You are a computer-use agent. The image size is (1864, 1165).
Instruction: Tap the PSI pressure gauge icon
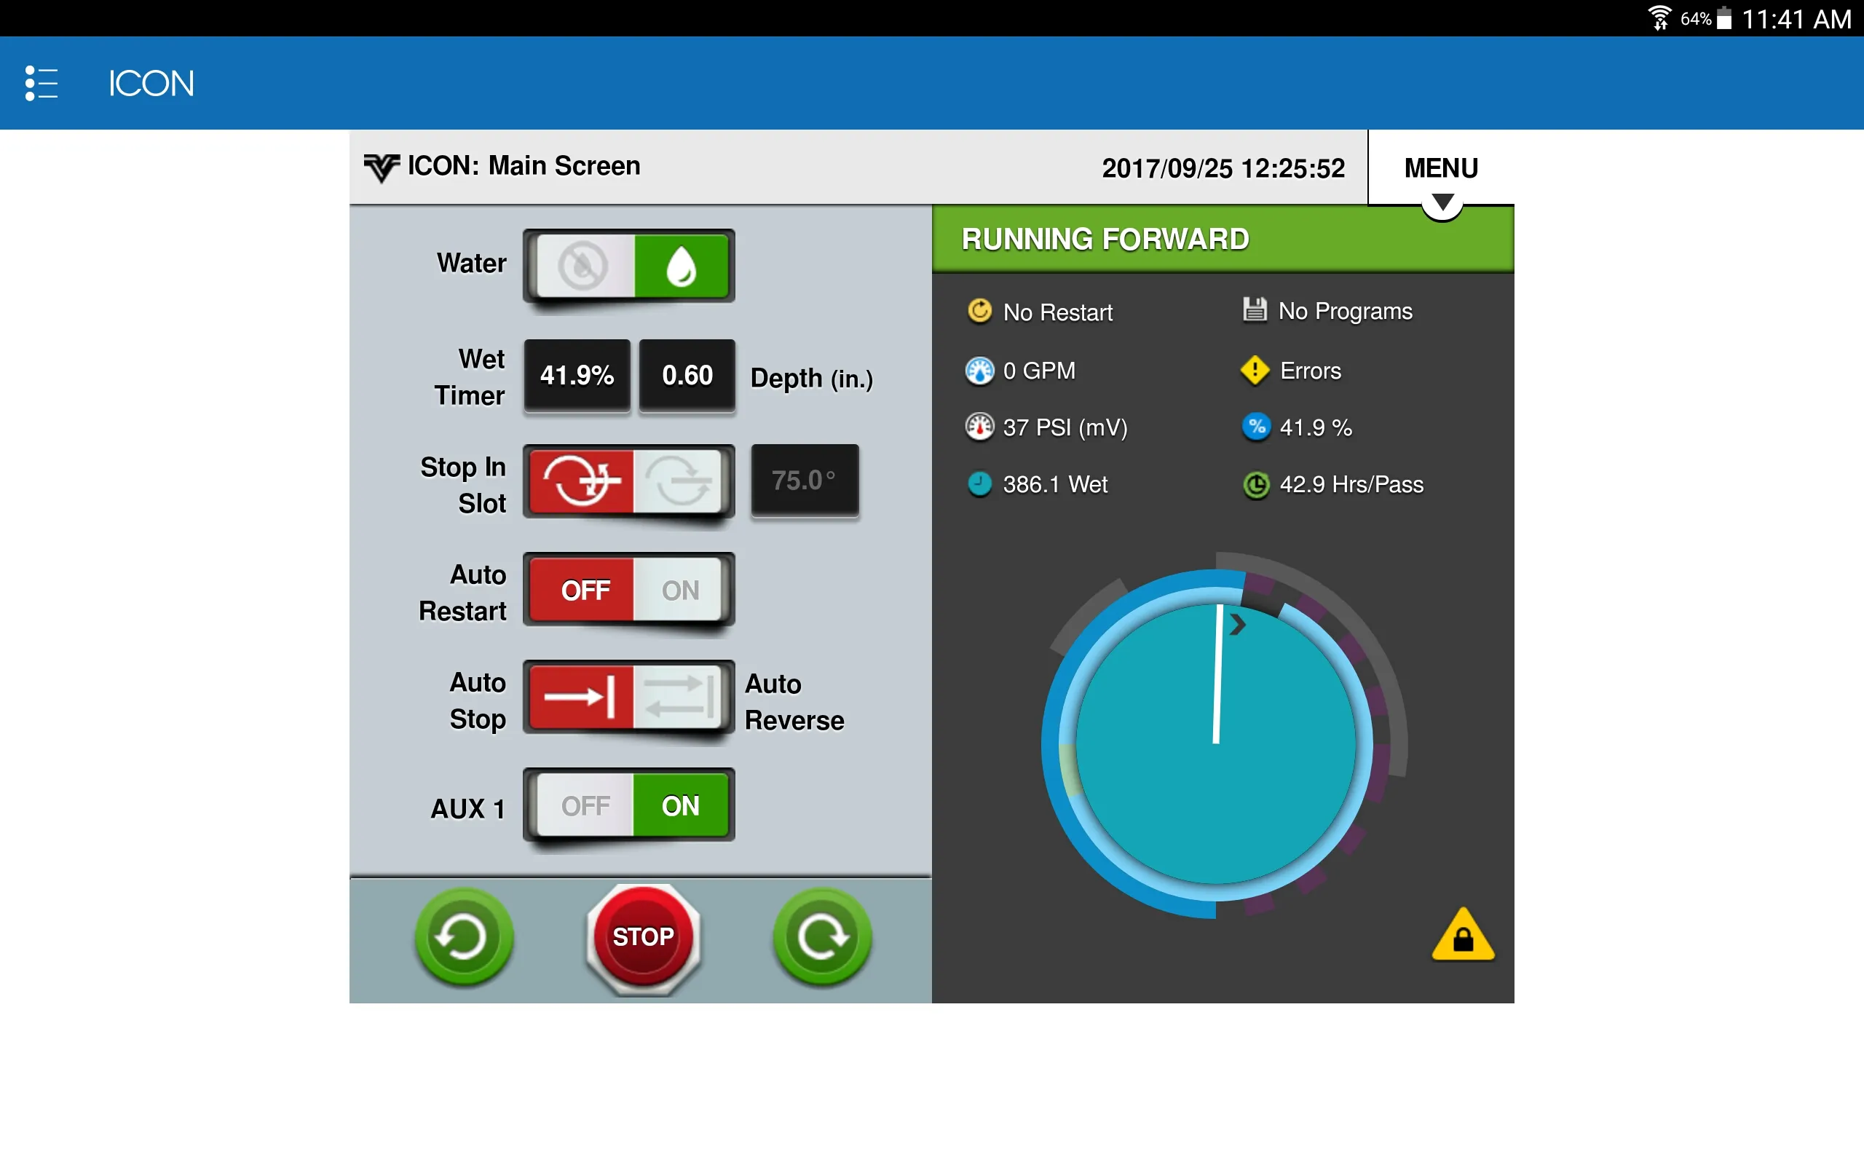(x=980, y=427)
